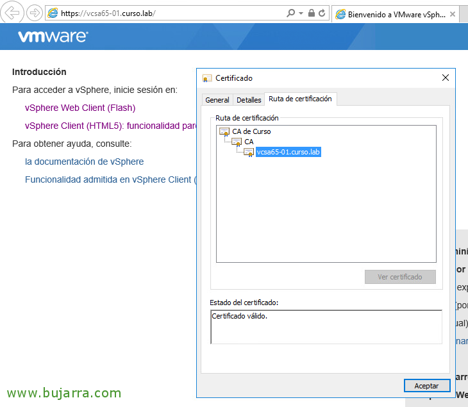Open la documentación de vSphere link
The width and height of the screenshot is (468, 407).
click(84, 162)
